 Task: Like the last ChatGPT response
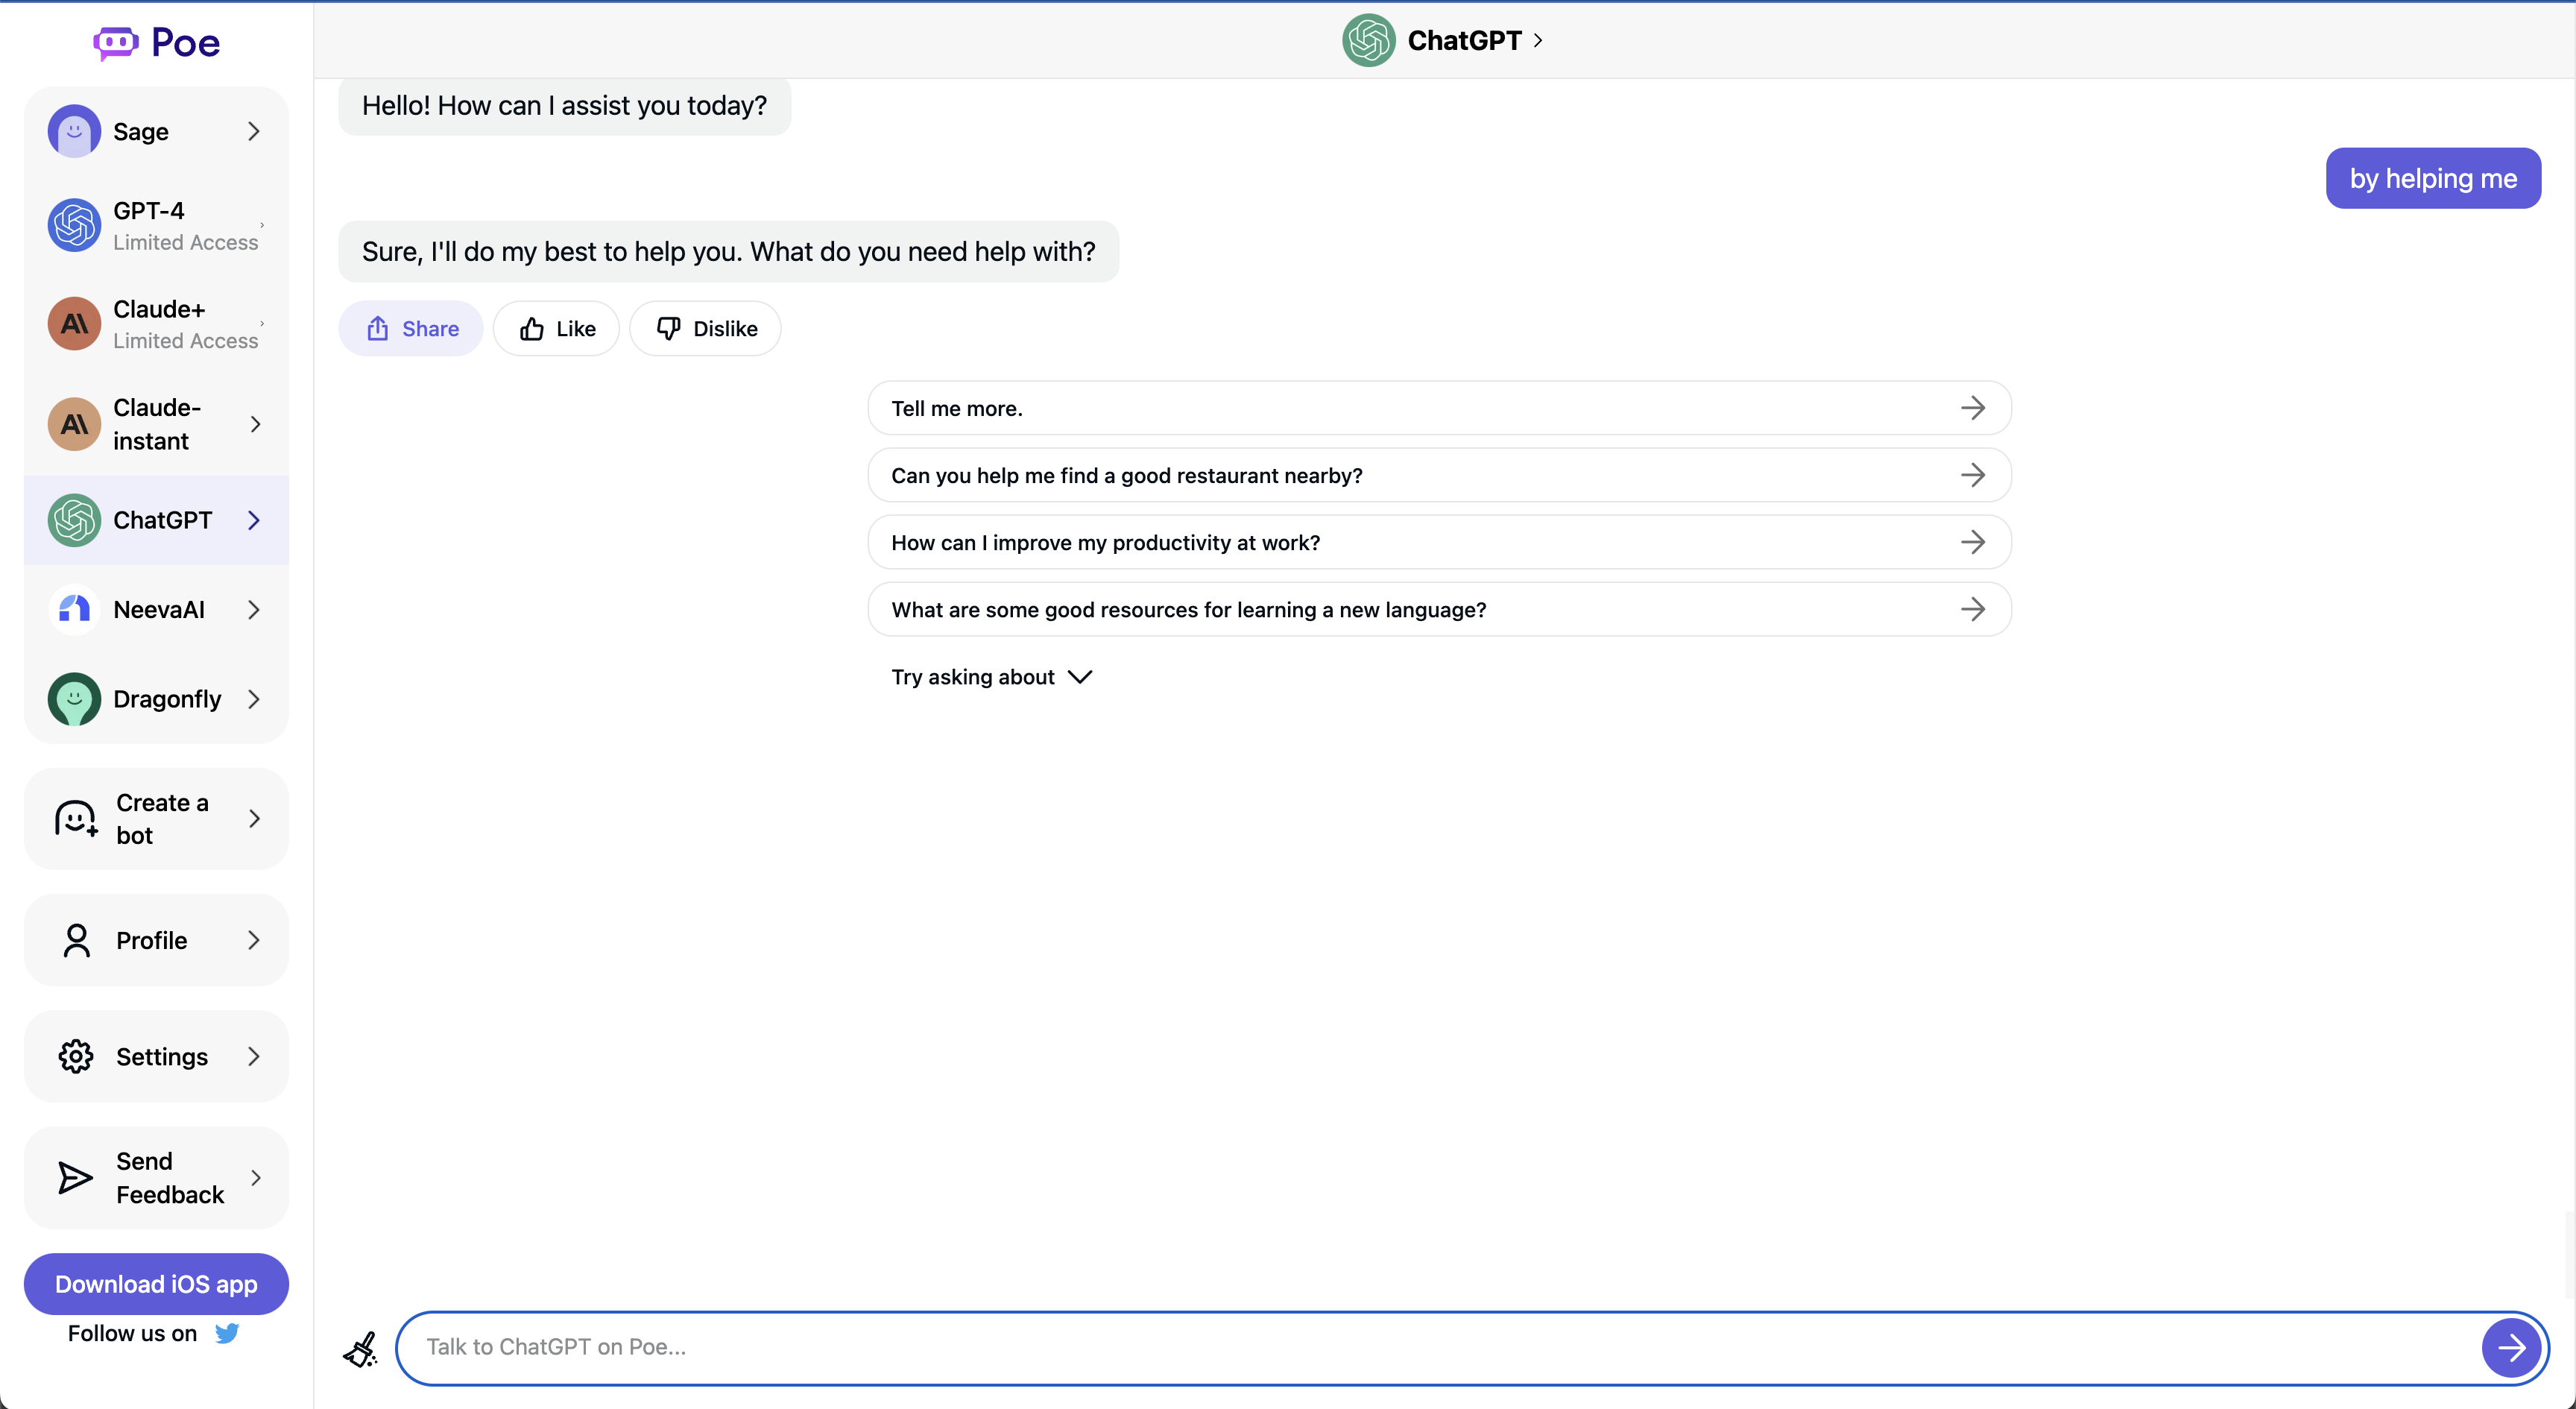[557, 329]
